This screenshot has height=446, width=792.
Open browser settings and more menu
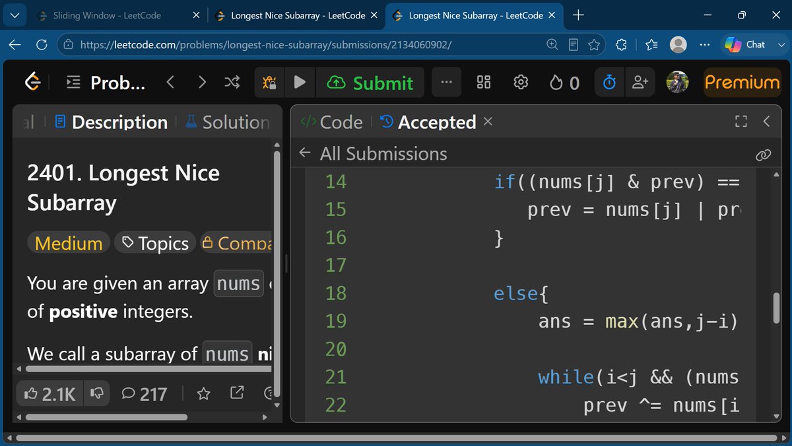(705, 45)
